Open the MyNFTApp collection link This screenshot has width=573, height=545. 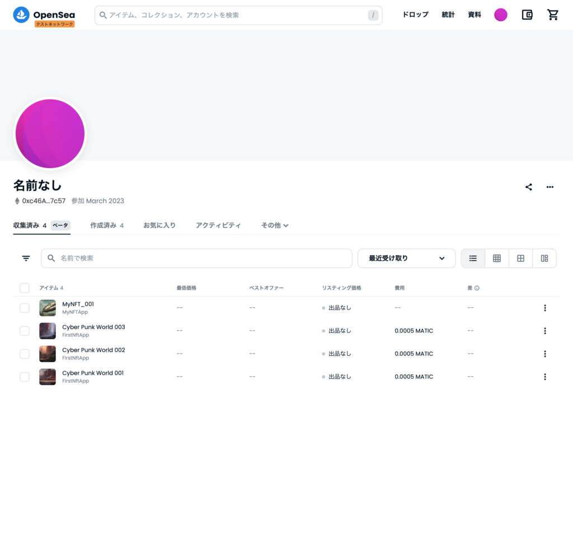[x=75, y=312]
